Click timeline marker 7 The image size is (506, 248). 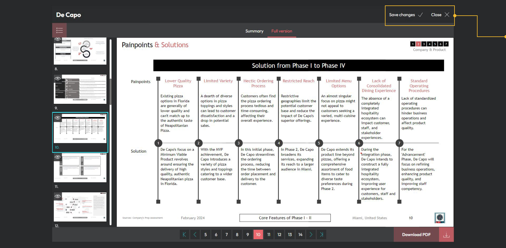coord(399,143)
